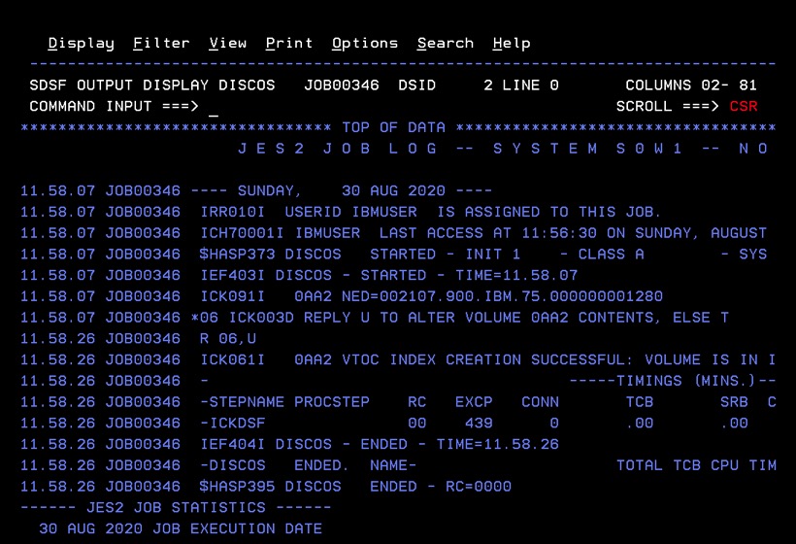Click the 30 AUG 2020 JOB EXECUTION DATE line
This screenshot has height=544, width=796.
point(181,528)
